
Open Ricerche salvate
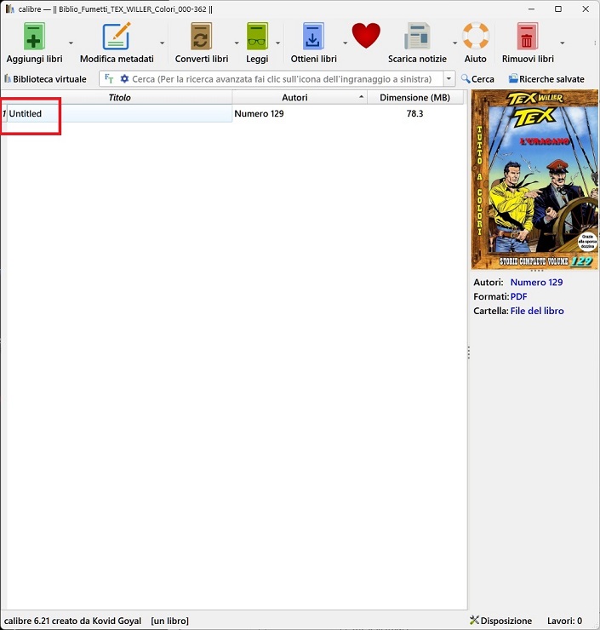coord(546,78)
